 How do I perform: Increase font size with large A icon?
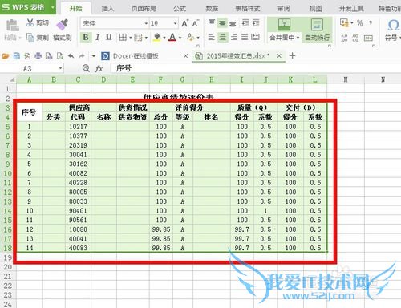click(x=185, y=23)
